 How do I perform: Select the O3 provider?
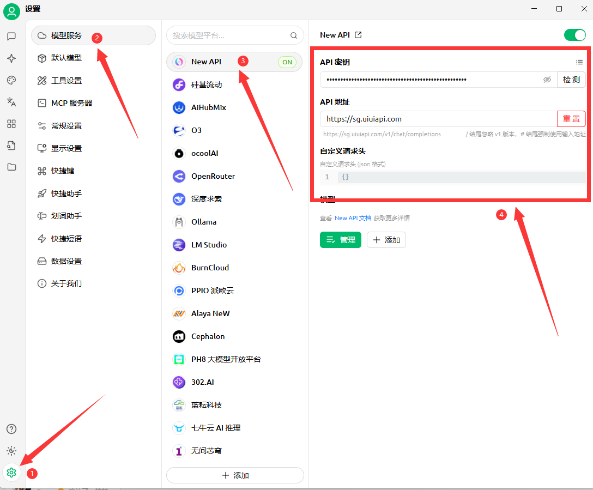pyautogui.click(x=234, y=130)
